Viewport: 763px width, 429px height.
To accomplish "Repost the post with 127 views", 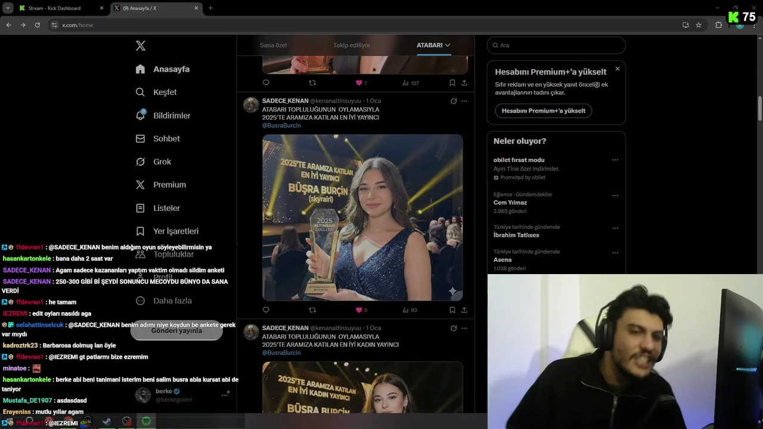I will pyautogui.click(x=312, y=83).
